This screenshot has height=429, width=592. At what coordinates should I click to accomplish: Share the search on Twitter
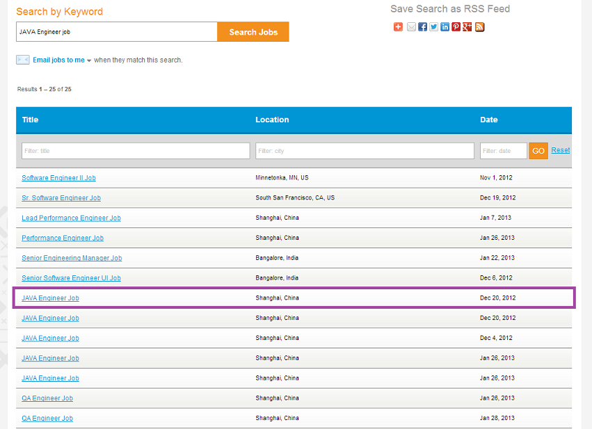(x=434, y=27)
